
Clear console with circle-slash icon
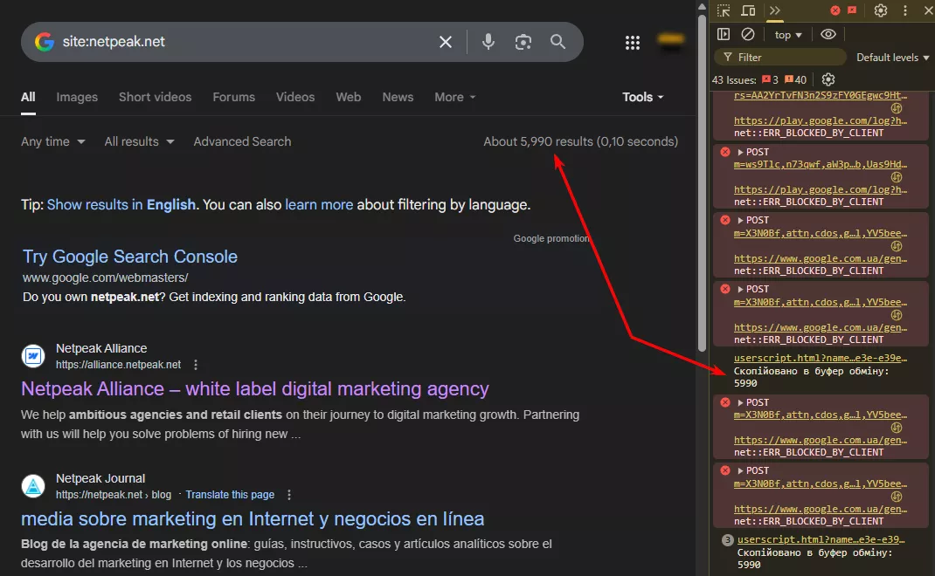pos(748,34)
